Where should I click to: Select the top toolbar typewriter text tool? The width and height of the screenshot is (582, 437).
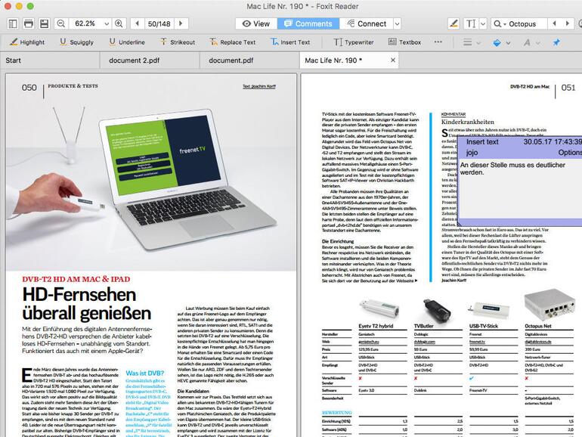pyautogui.click(x=471, y=23)
